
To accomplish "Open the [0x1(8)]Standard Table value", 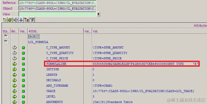I will (x=113, y=102).
